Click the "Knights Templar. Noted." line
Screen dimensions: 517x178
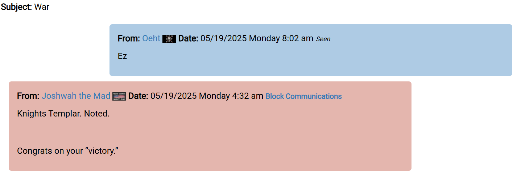[63, 114]
